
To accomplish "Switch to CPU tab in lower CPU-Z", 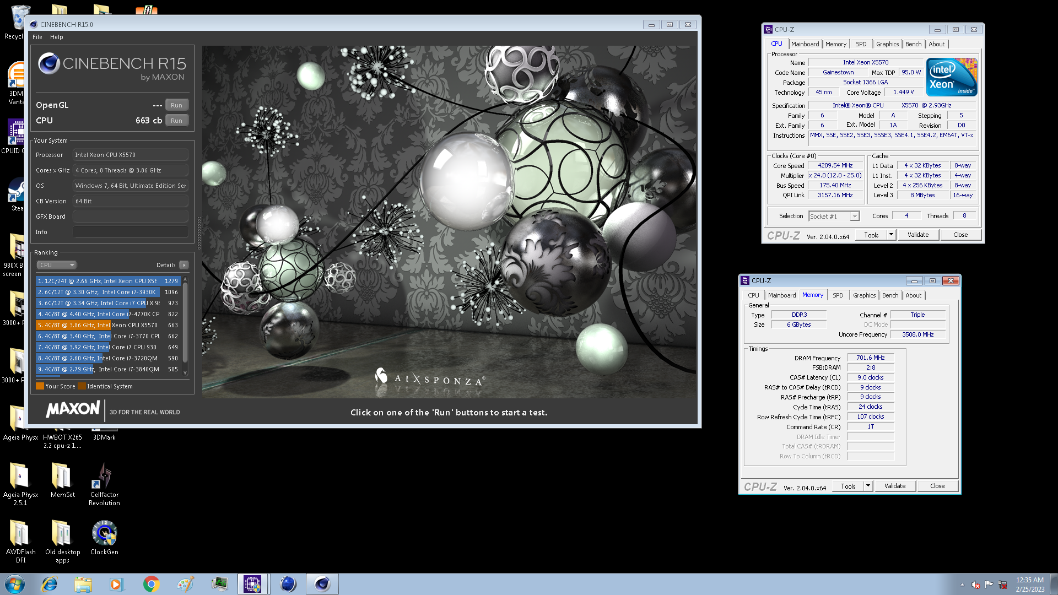I will [x=753, y=295].
